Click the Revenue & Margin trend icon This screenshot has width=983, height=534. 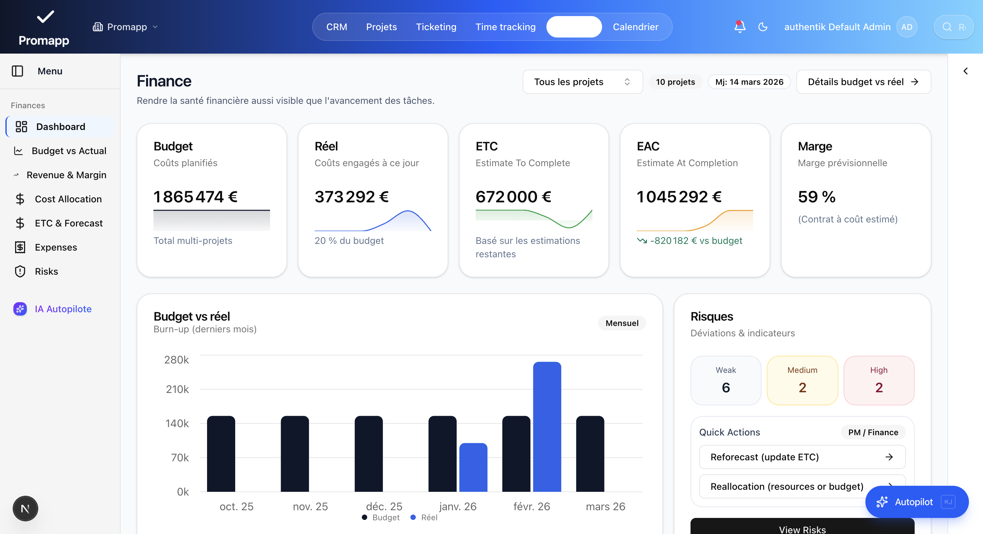click(x=16, y=175)
